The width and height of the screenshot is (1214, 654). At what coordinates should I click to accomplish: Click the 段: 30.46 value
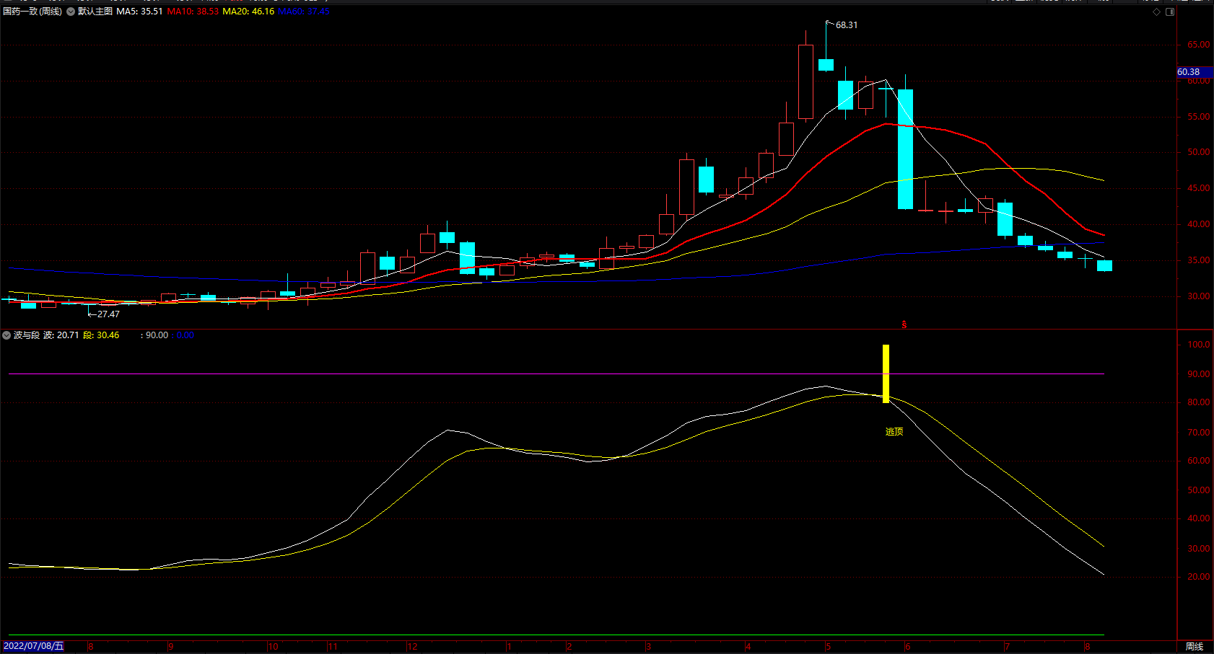(x=101, y=335)
